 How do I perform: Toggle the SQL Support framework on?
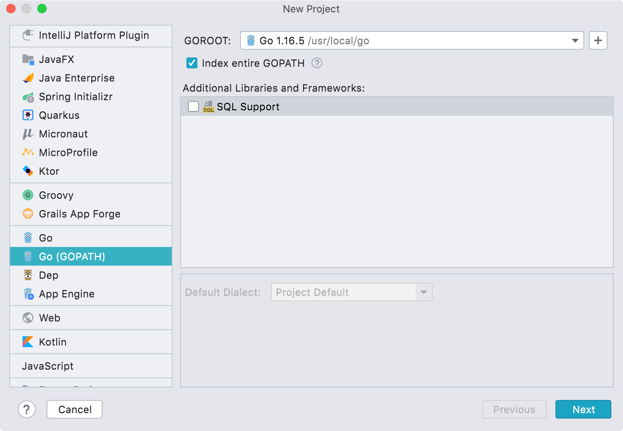(193, 106)
